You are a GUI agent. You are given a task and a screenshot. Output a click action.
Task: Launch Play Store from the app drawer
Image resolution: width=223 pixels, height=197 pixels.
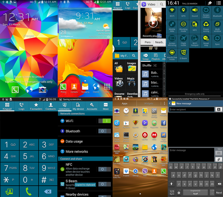(126, 123)
